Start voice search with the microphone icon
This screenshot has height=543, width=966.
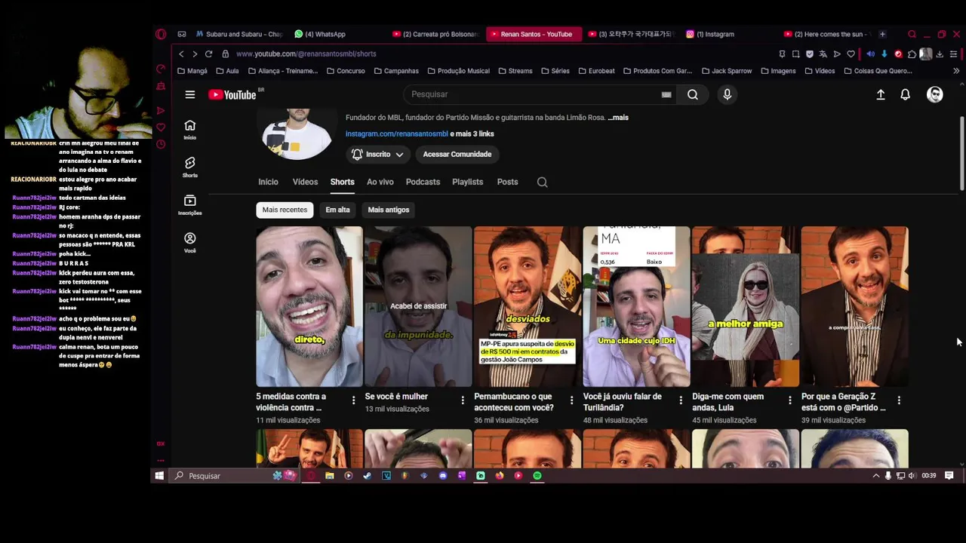(728, 94)
